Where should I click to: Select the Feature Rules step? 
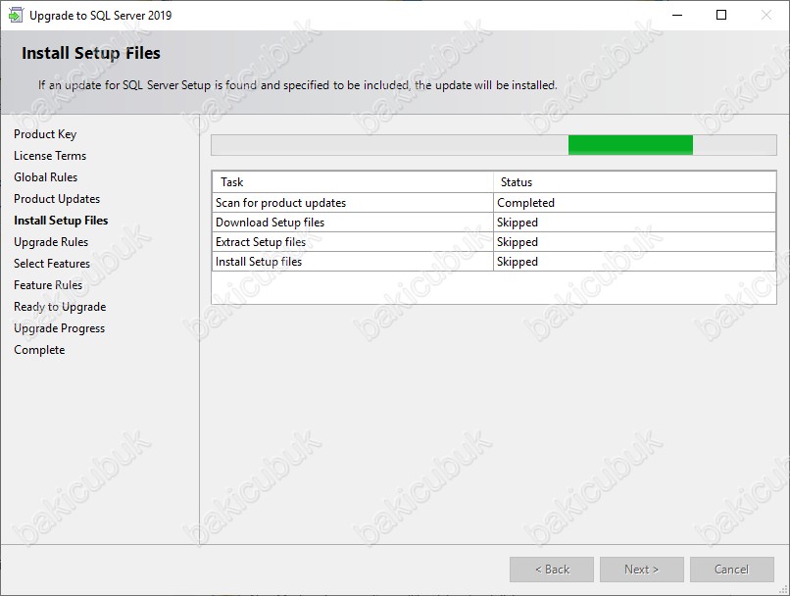point(48,285)
